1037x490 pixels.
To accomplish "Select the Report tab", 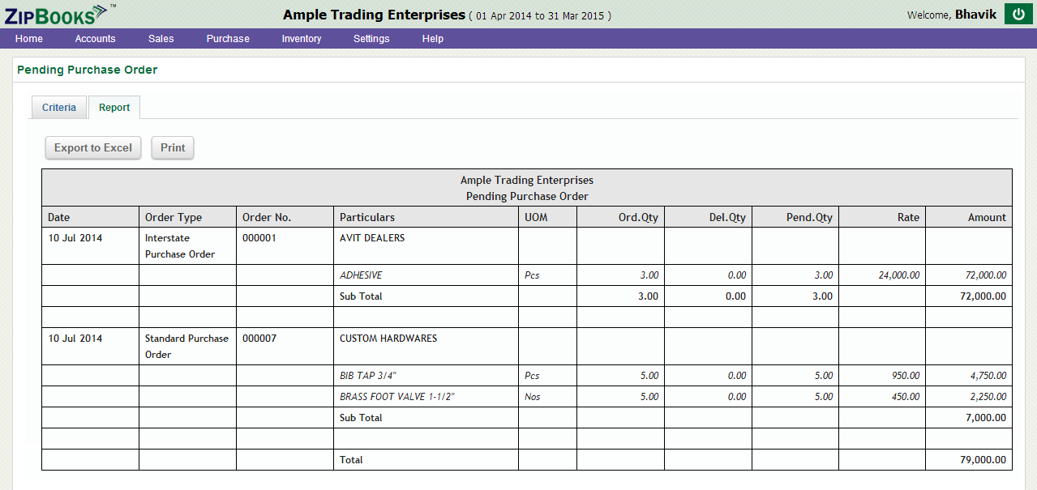I will point(114,108).
